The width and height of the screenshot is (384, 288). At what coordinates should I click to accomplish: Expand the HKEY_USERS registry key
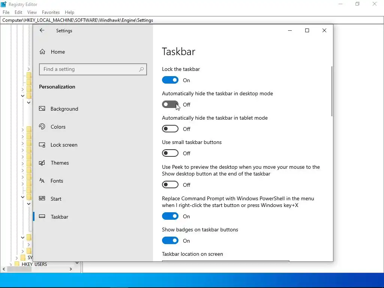coord(10,264)
